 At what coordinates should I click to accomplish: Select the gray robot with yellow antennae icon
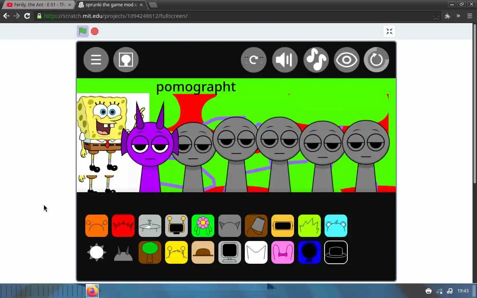point(176,226)
